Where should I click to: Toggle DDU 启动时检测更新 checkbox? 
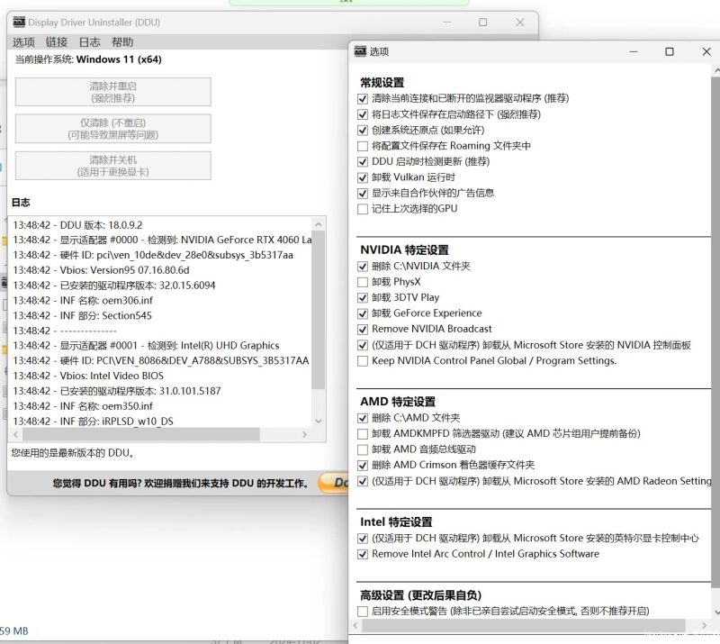pyautogui.click(x=363, y=162)
